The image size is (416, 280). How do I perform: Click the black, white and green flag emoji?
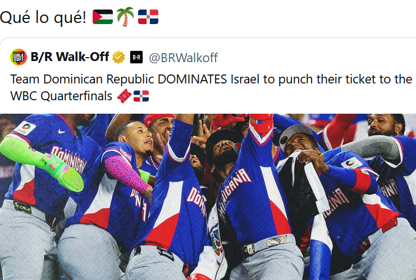coord(103,17)
